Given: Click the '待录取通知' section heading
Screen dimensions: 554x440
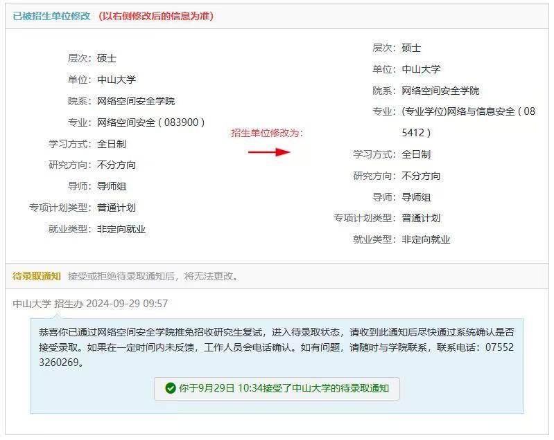Looking at the screenshot, I should tap(37, 276).
